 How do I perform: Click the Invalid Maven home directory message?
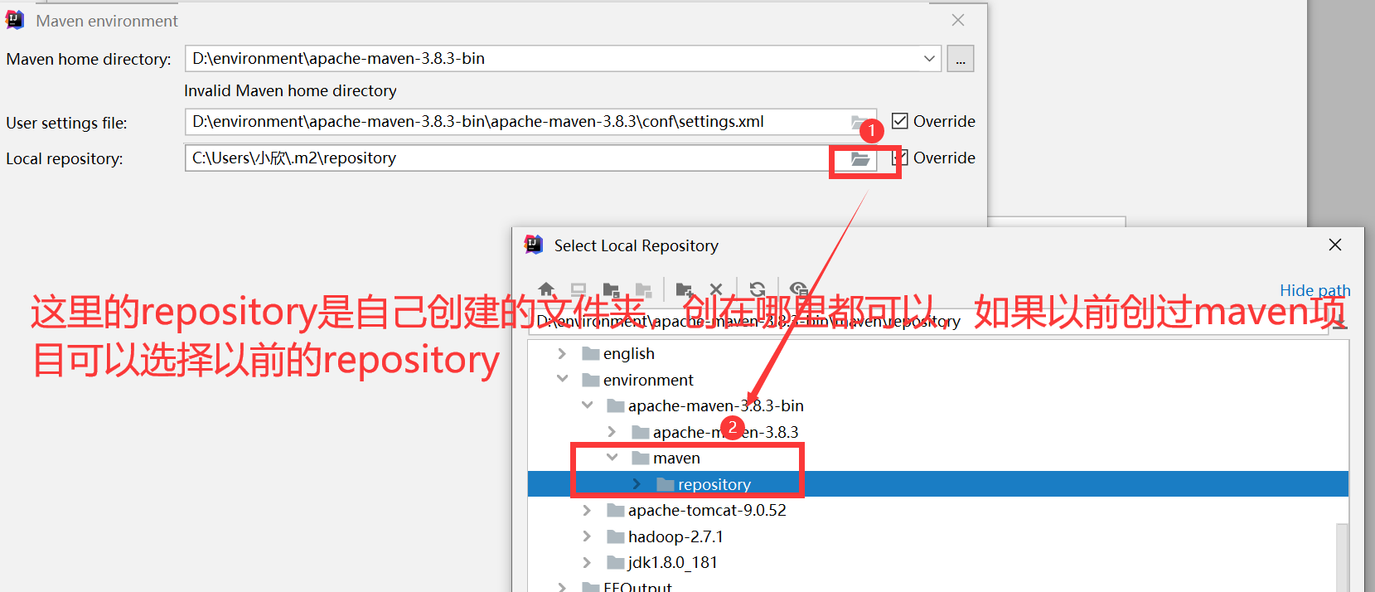click(290, 90)
